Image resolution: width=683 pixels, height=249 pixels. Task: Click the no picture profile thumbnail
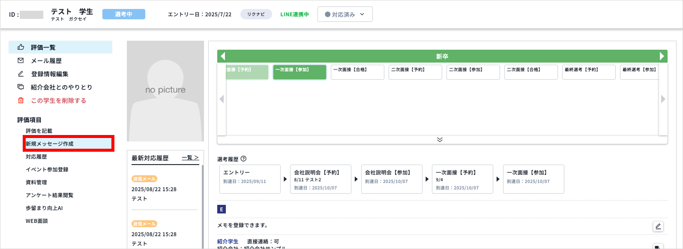(x=165, y=91)
